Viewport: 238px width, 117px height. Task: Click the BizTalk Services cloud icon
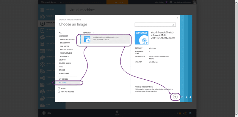[x=42, y=92]
